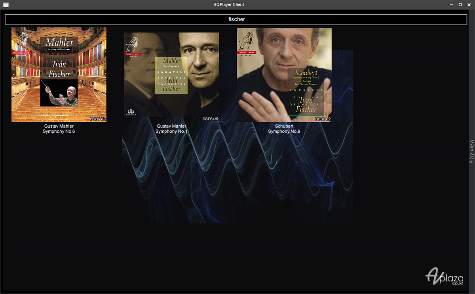Click "Gustav Mahler" above Symphony No.1
This screenshot has width=475, height=294.
click(x=171, y=126)
